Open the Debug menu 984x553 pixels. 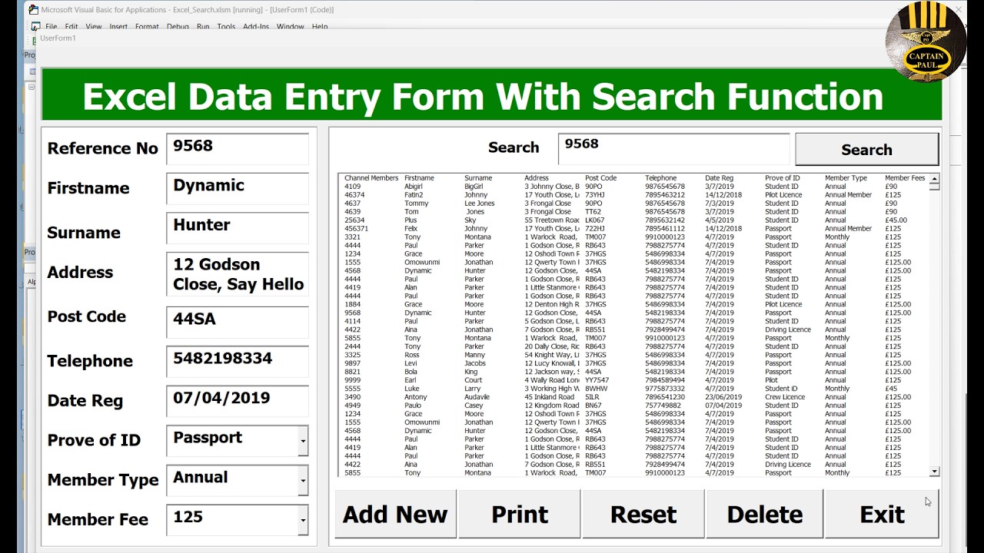tap(178, 27)
